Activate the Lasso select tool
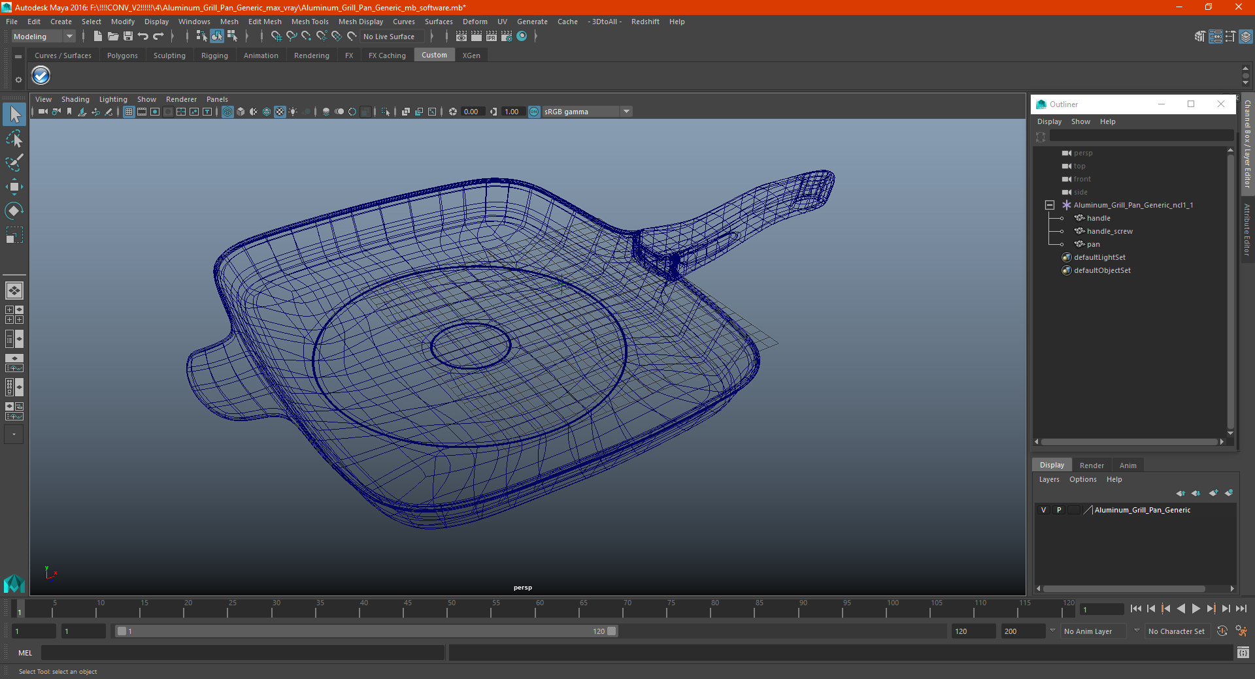The image size is (1255, 679). click(14, 138)
